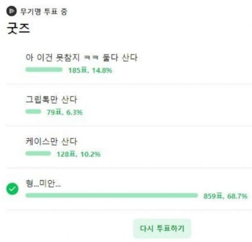Choose the 그립톡만 산다 option

[51, 100]
